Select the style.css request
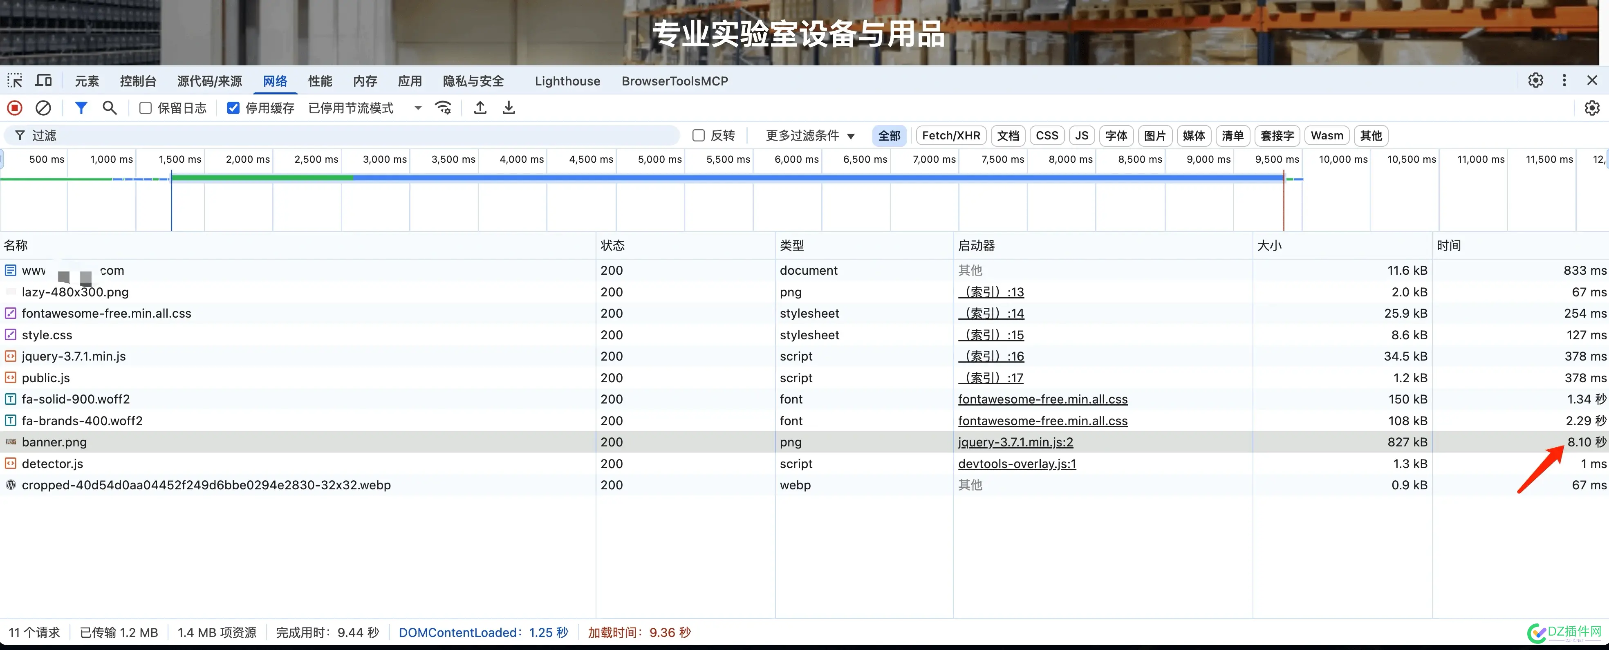Image resolution: width=1609 pixels, height=650 pixels. pyautogui.click(x=804, y=335)
